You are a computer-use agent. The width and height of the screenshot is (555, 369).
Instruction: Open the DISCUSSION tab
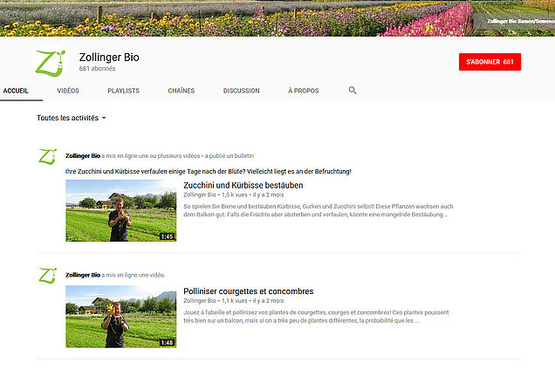click(x=241, y=91)
